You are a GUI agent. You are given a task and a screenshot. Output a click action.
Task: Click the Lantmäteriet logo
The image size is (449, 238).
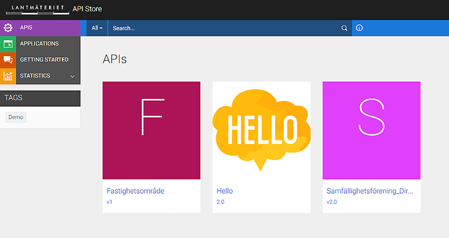37,10
